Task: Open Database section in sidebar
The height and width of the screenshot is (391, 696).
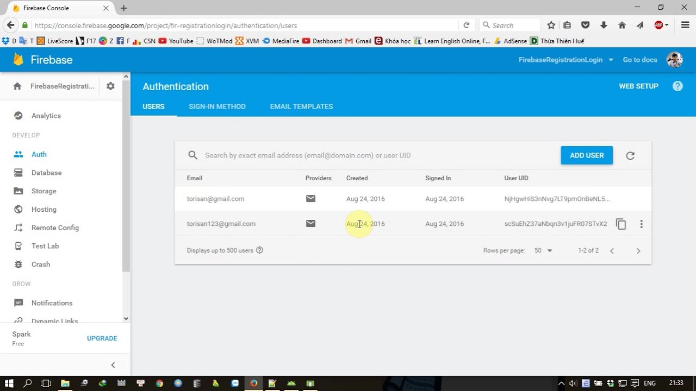Action: click(46, 173)
